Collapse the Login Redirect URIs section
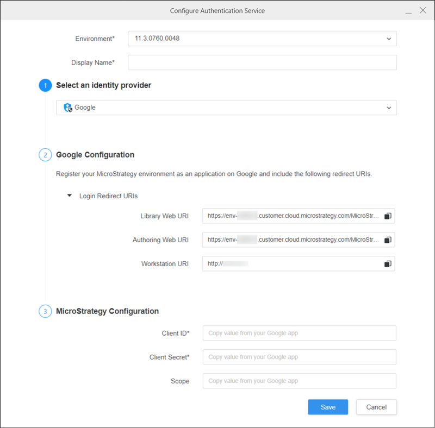435x428 pixels. (x=69, y=196)
